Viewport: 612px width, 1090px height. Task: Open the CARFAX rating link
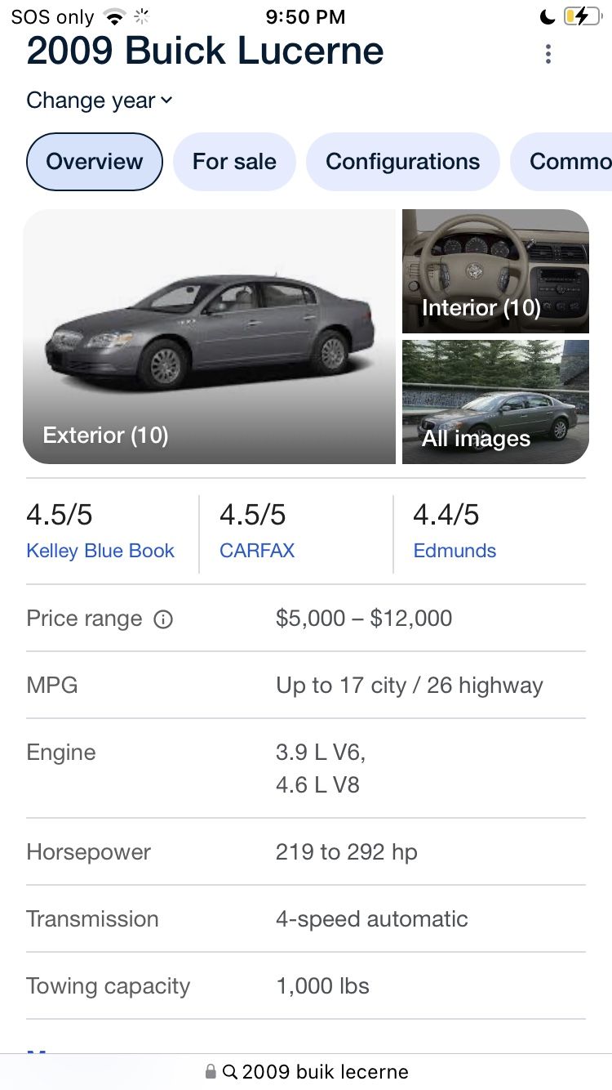coord(257,551)
